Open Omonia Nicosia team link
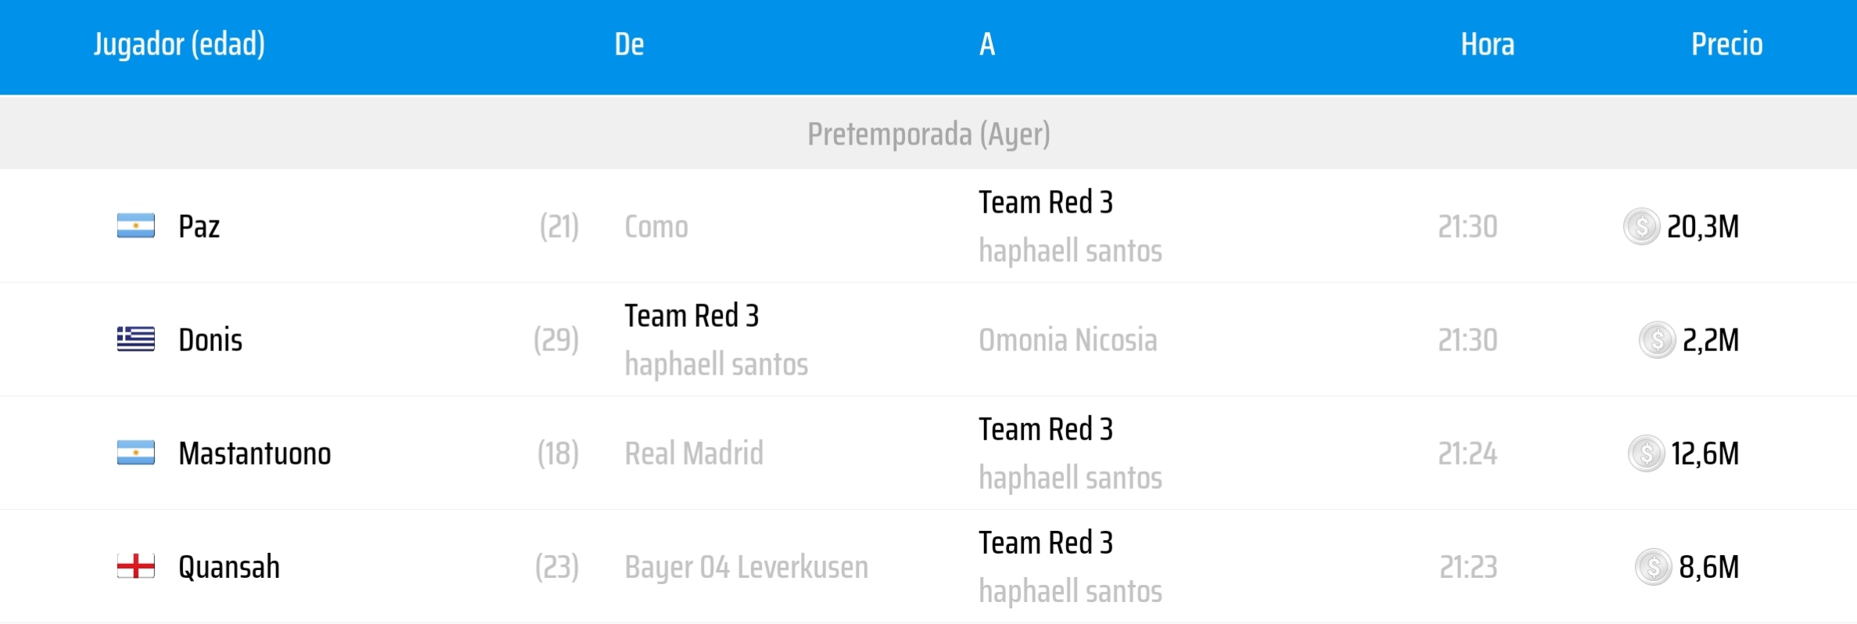 [x=1068, y=340]
